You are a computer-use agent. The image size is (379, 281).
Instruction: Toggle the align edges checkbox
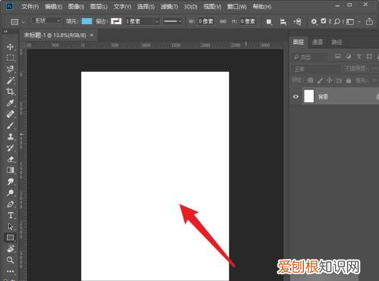click(x=324, y=21)
